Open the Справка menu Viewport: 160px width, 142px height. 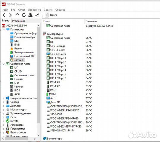pos(60,10)
